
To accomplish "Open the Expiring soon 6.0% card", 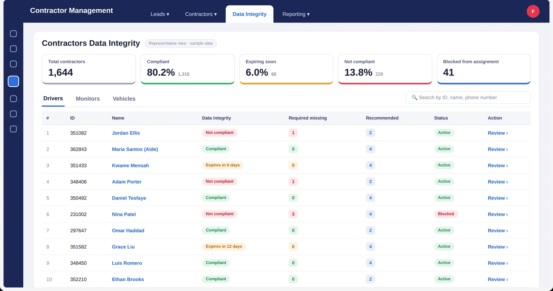I will pyautogui.click(x=286, y=69).
